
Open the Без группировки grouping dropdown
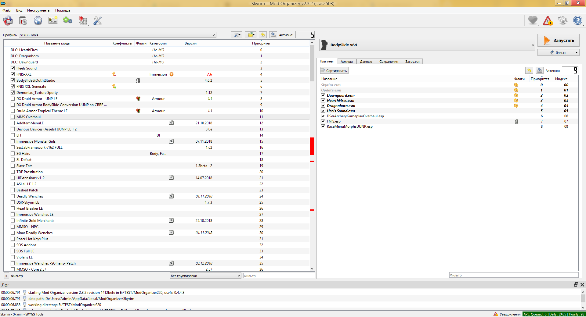tap(205, 276)
